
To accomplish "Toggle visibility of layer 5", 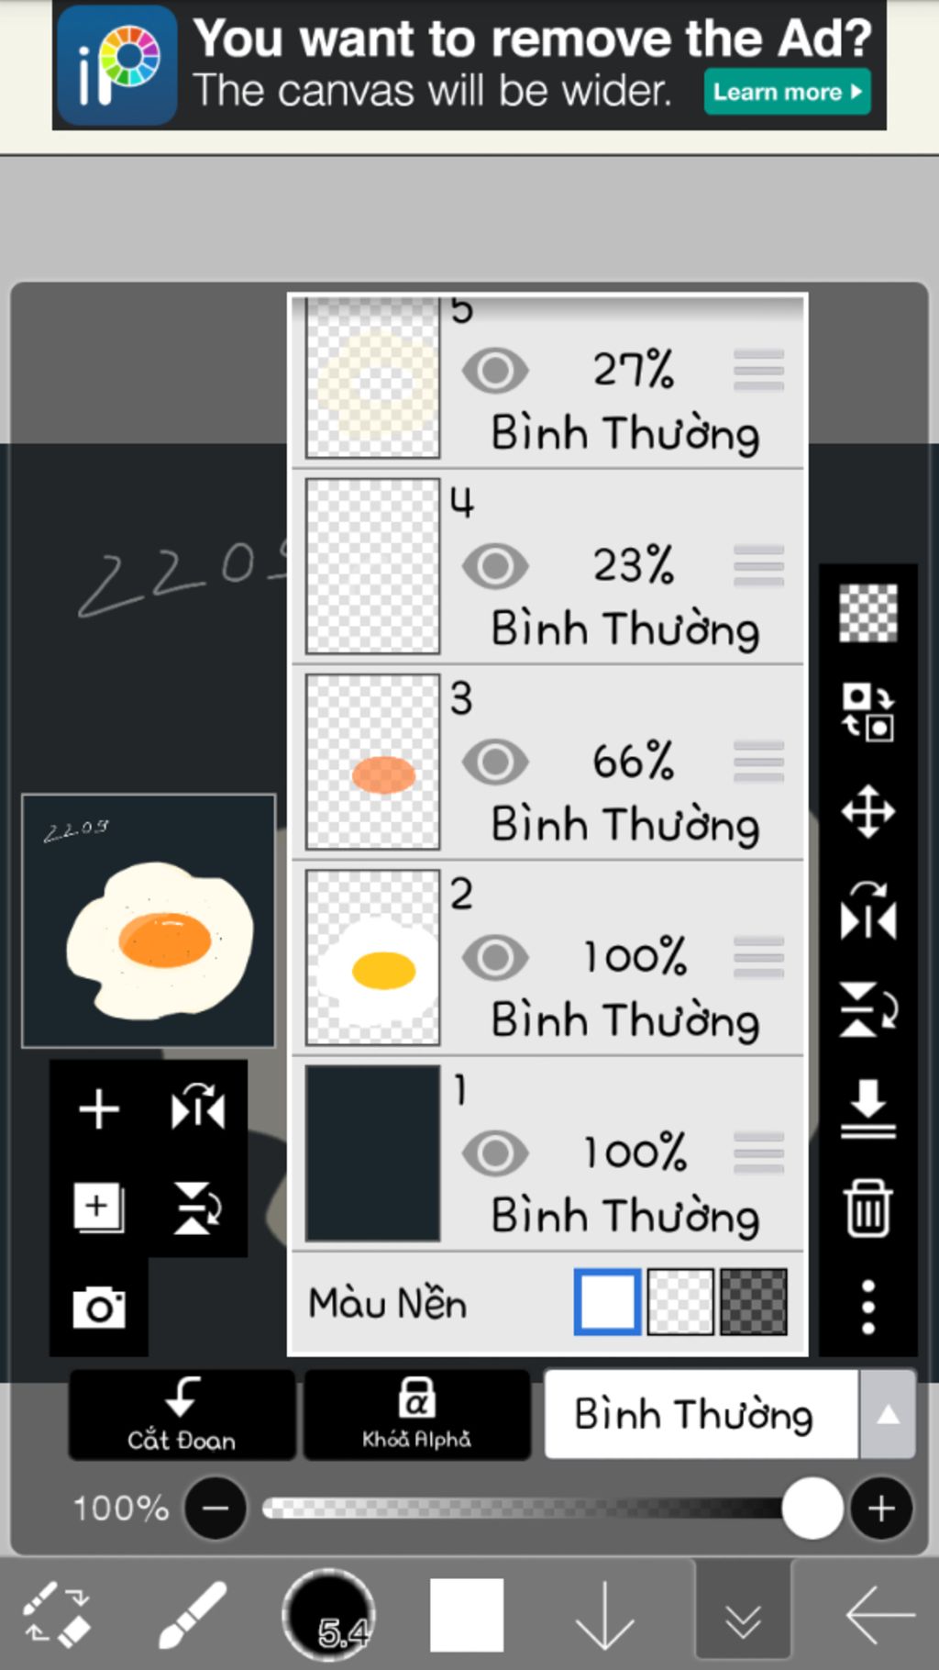I will pos(495,371).
